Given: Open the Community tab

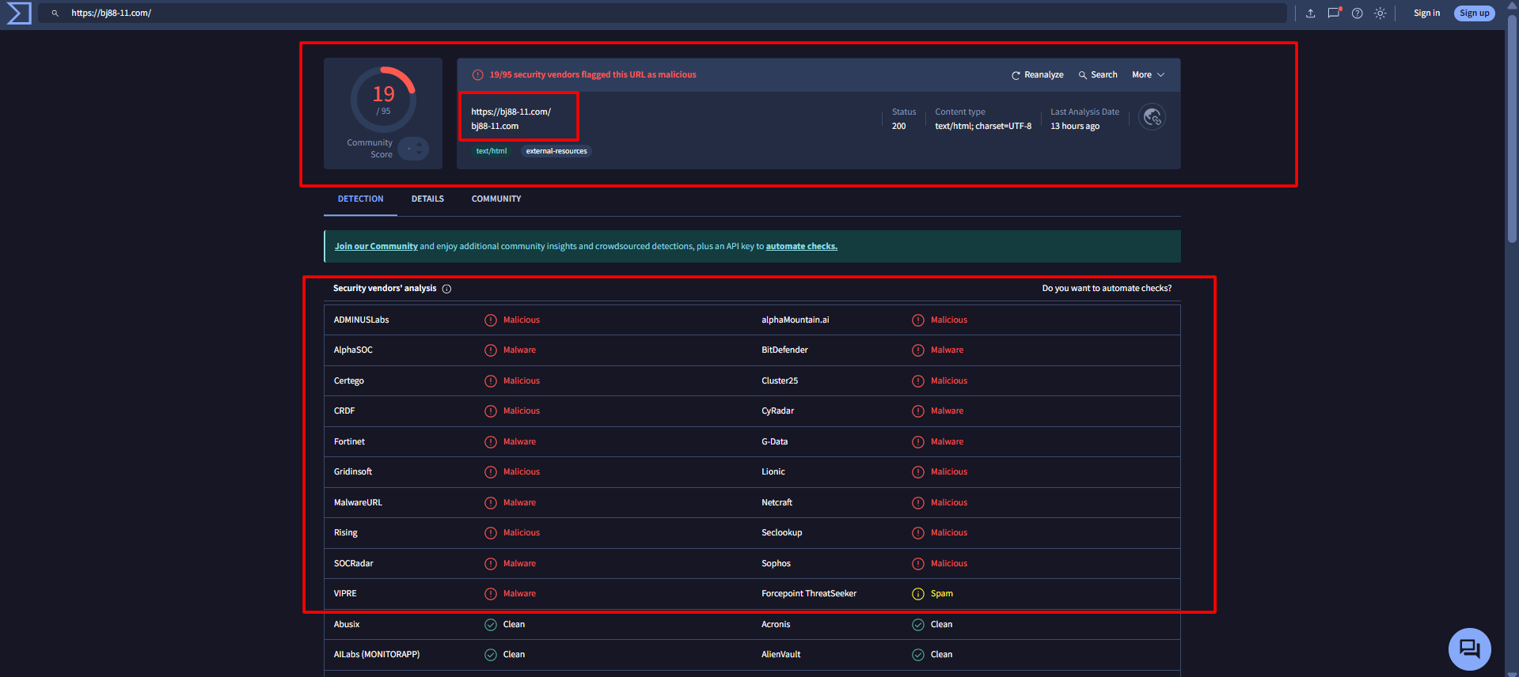Looking at the screenshot, I should (x=496, y=199).
